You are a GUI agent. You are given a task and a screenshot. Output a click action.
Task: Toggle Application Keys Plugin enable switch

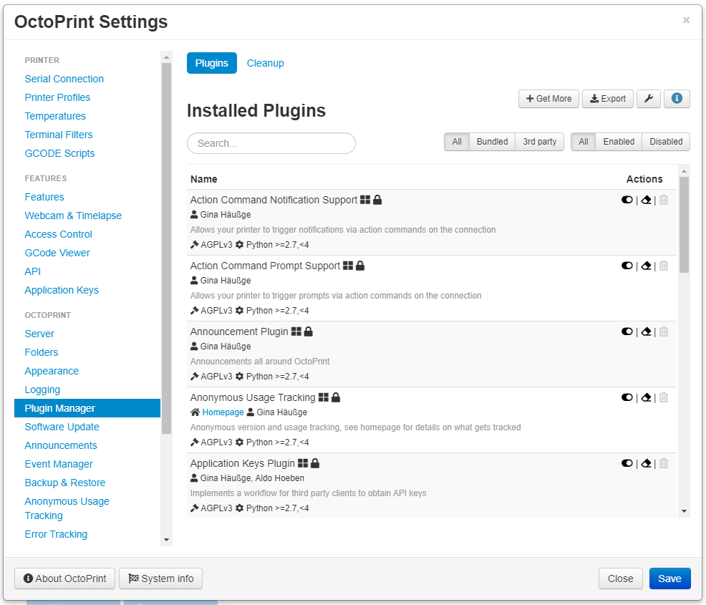pyautogui.click(x=627, y=463)
